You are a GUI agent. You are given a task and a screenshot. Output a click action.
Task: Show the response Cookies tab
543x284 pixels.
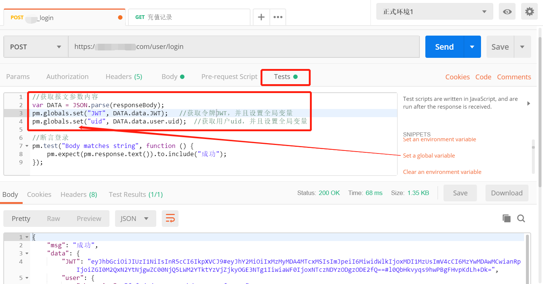coord(39,194)
